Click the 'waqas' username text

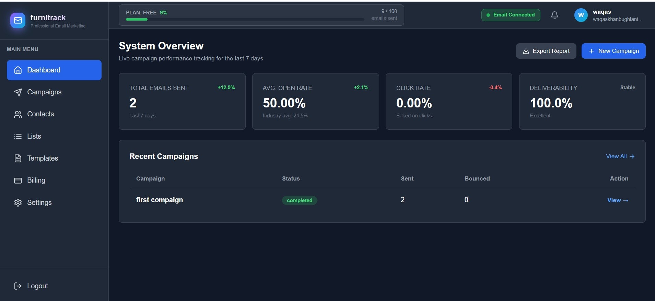(602, 12)
